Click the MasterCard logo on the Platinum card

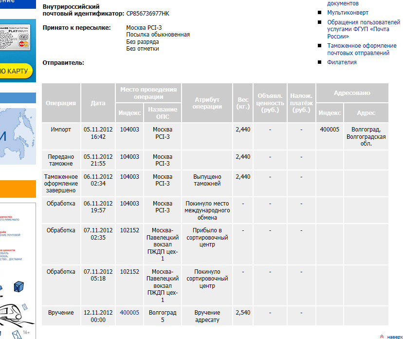point(22,44)
